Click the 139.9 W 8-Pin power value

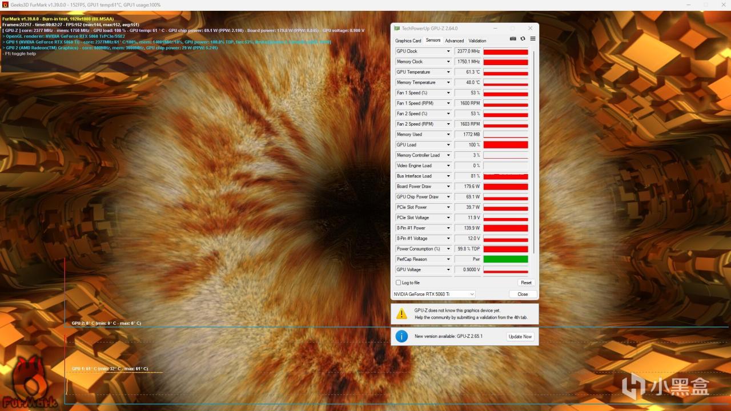coord(468,228)
